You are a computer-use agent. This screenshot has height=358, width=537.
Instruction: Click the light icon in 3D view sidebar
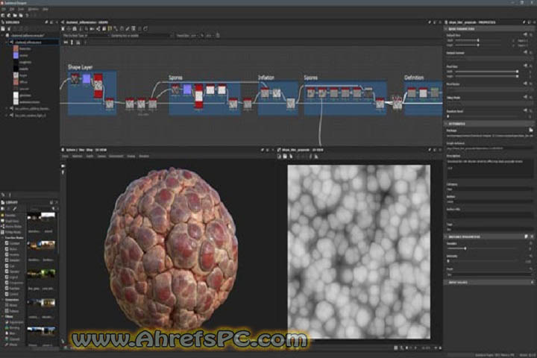[63, 172]
